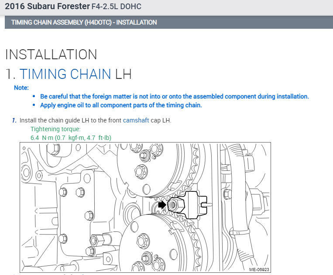This screenshot has width=333, height=275.
Task: Click the engine spec F4-2.5L DOHC text
Action: coord(117,7)
